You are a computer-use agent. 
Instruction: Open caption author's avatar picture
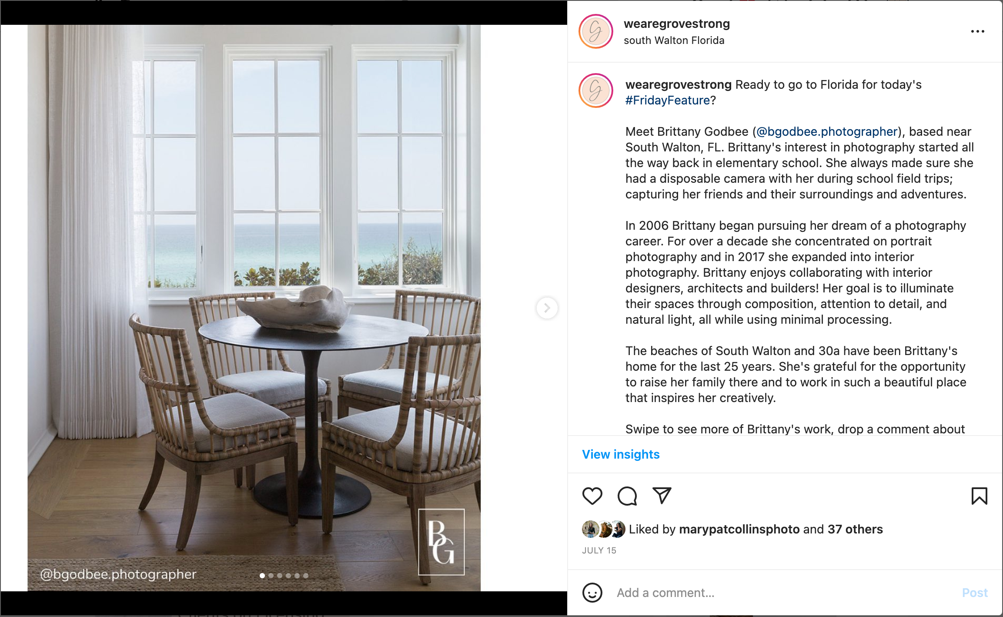click(x=595, y=91)
